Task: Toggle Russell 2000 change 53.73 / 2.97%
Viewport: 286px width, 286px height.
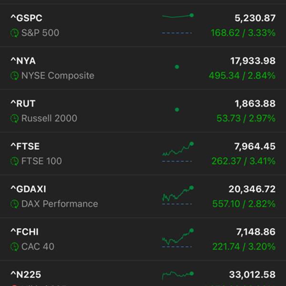Action: (x=246, y=118)
